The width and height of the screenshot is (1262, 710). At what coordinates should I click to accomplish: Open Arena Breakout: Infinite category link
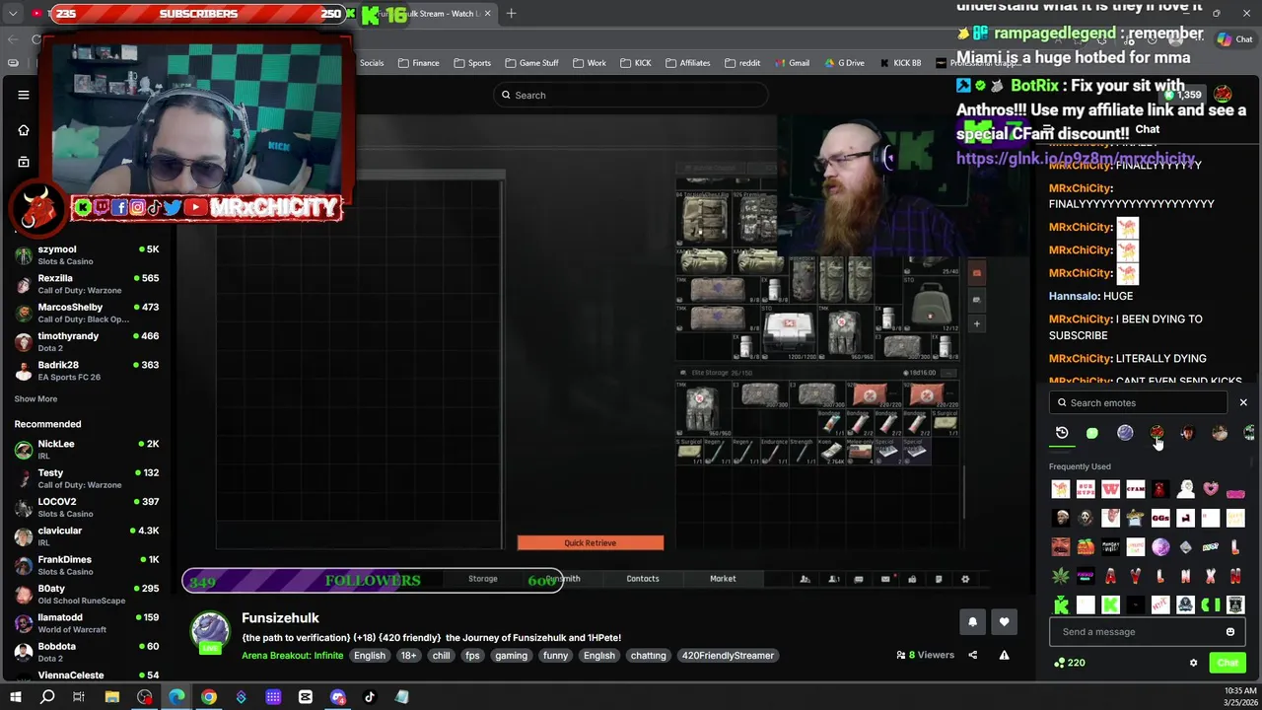pyautogui.click(x=293, y=656)
